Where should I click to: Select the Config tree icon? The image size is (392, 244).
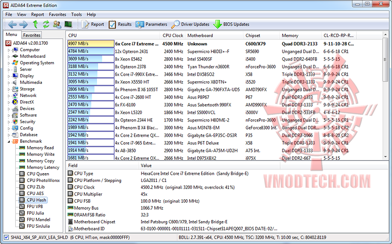15,128
